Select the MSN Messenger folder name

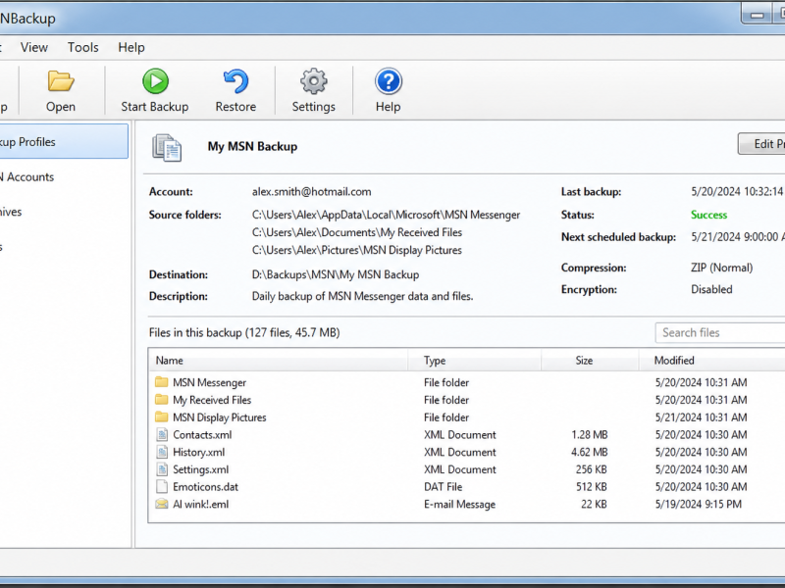(209, 382)
